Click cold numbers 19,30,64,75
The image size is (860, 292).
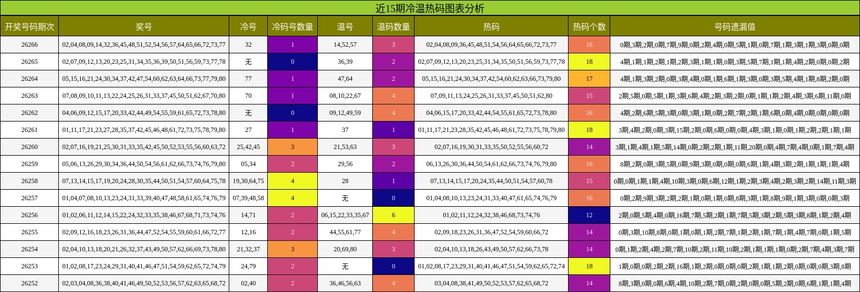pyautogui.click(x=249, y=181)
